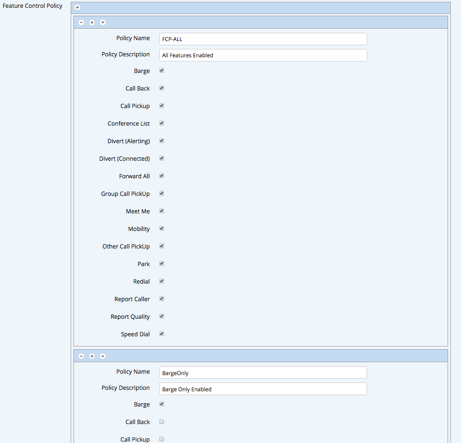Remove the FCP-ALL policy with its minus icon
The image size is (461, 443).
coord(81,22)
